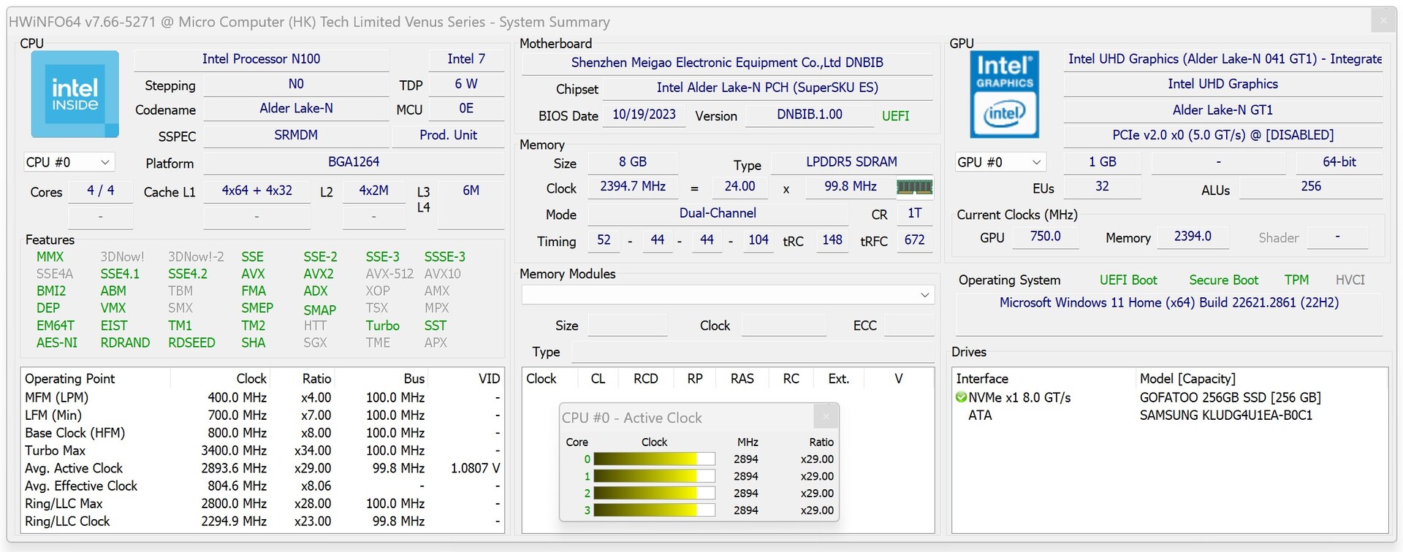The height and width of the screenshot is (552, 1403).
Task: Click the Intel 7 process field
Action: [x=466, y=59]
